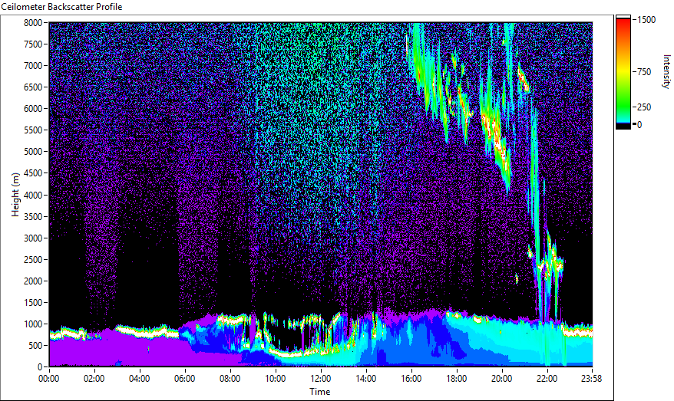The height and width of the screenshot is (401, 674).
Task: Click the 6500 height tick label
Action: pyautogui.click(x=33, y=87)
